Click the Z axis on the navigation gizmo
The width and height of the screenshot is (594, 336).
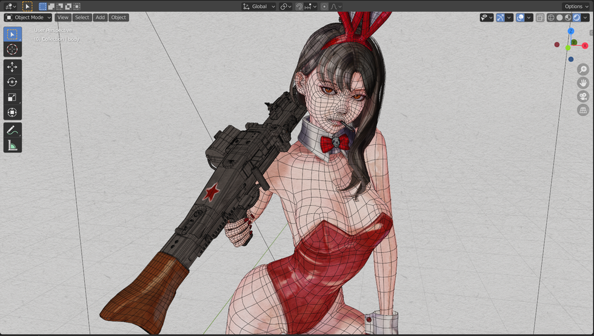[x=570, y=31]
